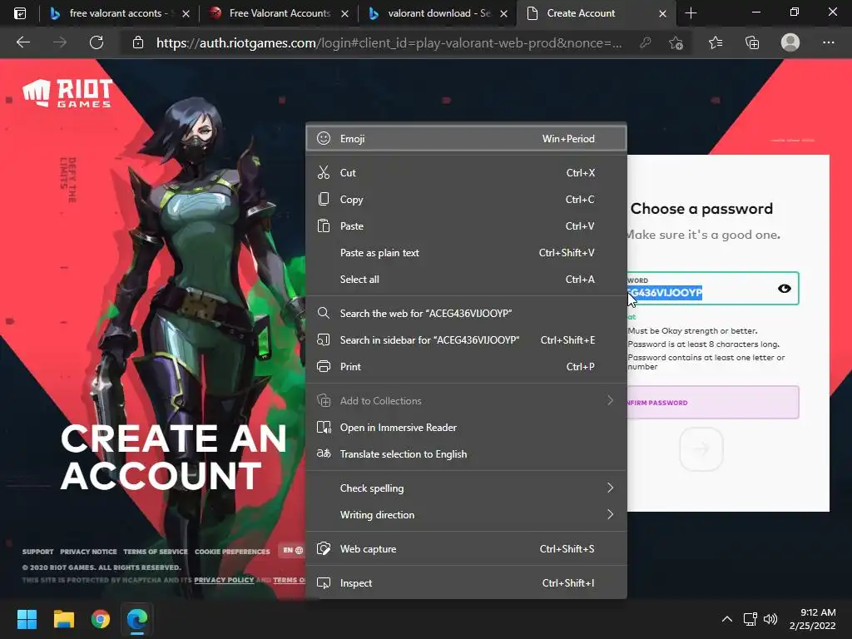Click the Riot Games logo
Viewport: 852px width, 639px height.
pos(67,93)
